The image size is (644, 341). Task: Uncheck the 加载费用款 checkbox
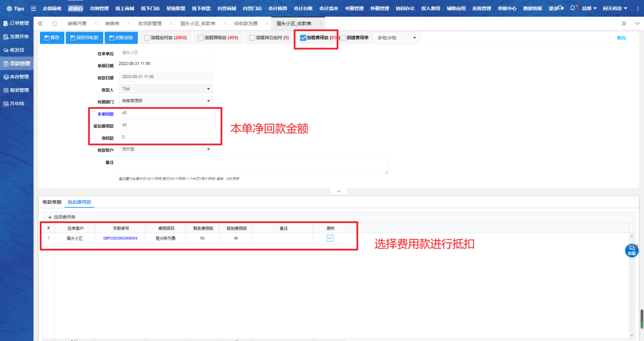tap(303, 38)
